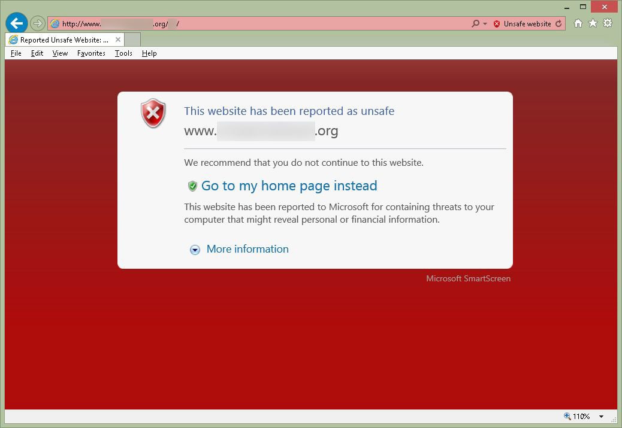622x428 pixels.
Task: Click the heading This website has been reported as unsafe
Action: click(x=289, y=111)
